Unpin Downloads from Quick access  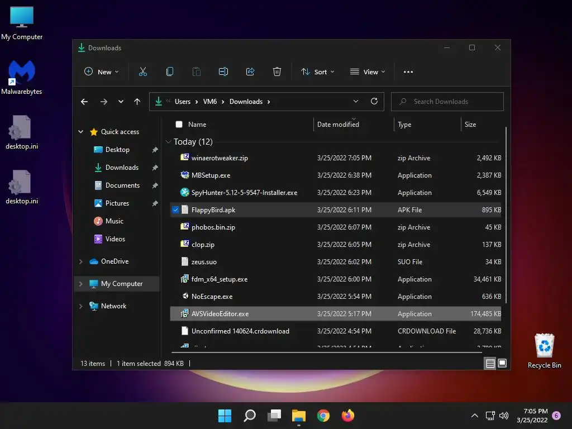155,168
